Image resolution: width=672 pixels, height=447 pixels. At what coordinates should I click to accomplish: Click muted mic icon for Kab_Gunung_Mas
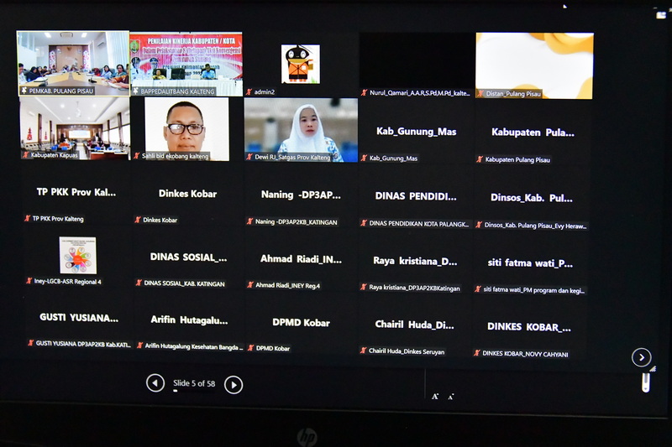[364, 158]
